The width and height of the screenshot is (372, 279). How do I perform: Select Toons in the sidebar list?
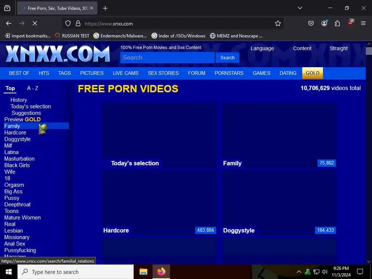(11, 211)
